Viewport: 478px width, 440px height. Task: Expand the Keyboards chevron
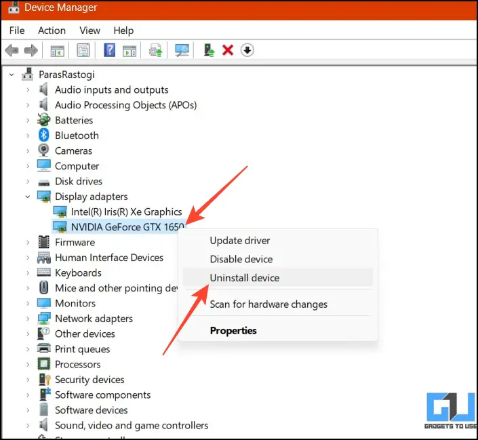tap(28, 273)
